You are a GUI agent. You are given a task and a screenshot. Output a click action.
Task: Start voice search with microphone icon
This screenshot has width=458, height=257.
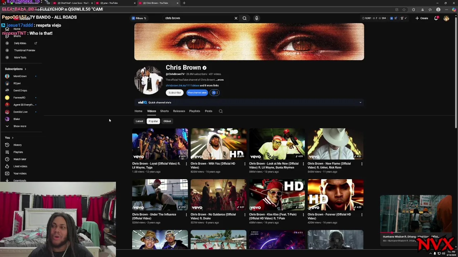[257, 18]
